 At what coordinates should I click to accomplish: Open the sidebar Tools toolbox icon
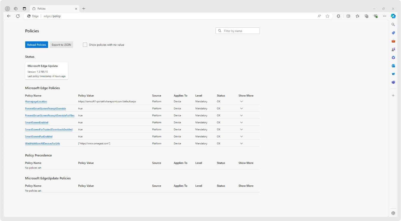coord(393,41)
